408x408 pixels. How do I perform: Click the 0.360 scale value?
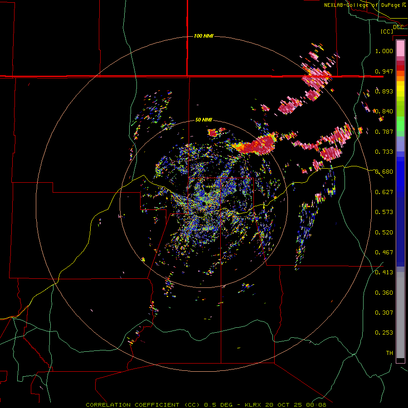click(x=384, y=293)
